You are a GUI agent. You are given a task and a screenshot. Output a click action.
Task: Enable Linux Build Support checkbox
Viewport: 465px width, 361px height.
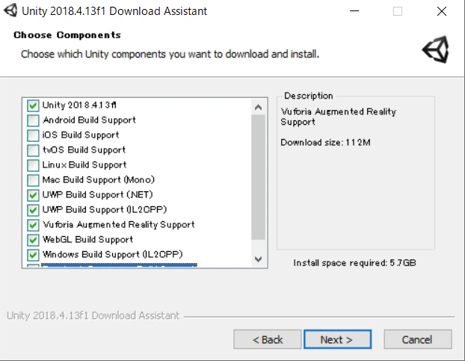(33, 165)
